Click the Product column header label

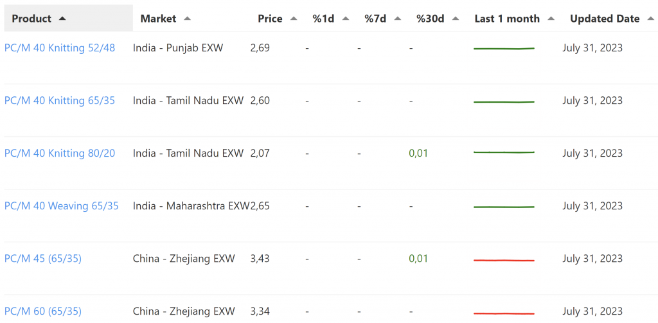pyautogui.click(x=31, y=19)
